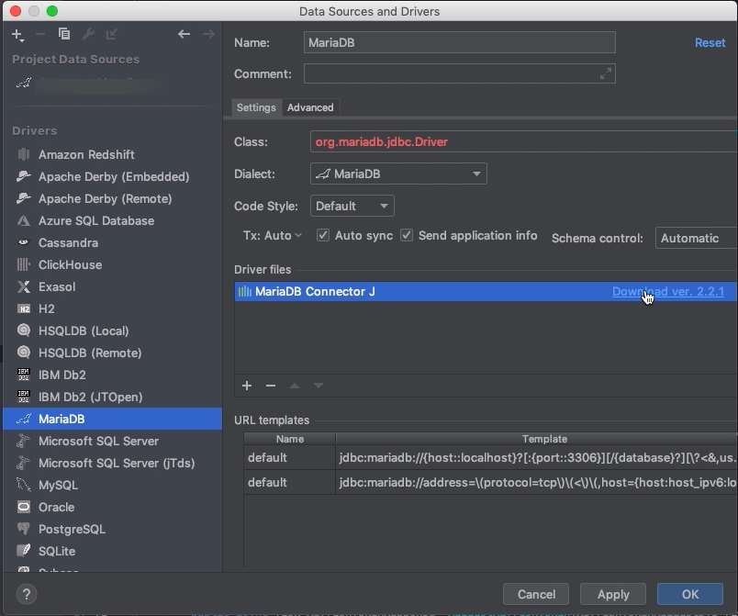Toggle Send application info checkbox
Viewport: 738px width, 616px height.
coord(407,235)
